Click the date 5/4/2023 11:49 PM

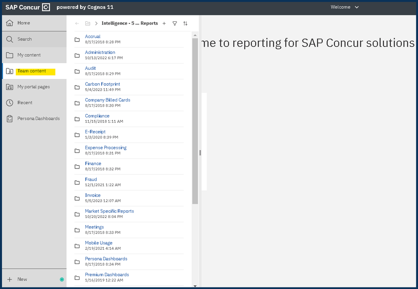(103, 90)
